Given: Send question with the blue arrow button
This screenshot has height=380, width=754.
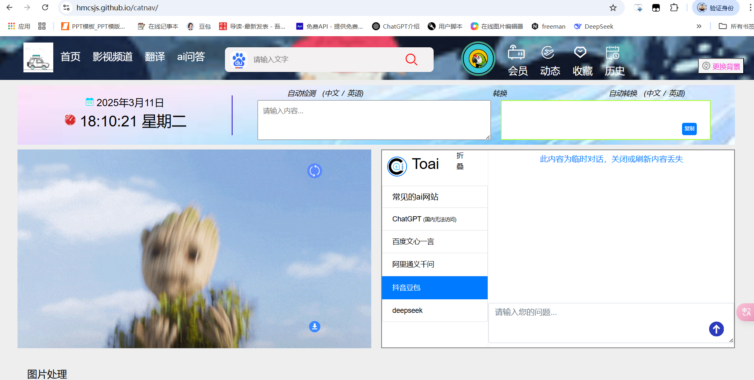Looking at the screenshot, I should (716, 329).
